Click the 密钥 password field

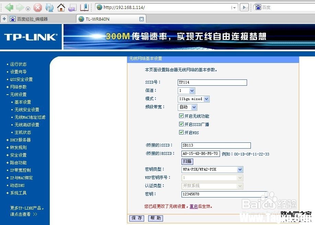224,194
